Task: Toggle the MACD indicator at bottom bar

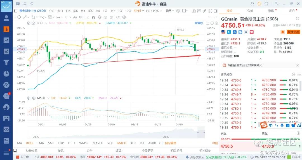Action: coord(122,143)
